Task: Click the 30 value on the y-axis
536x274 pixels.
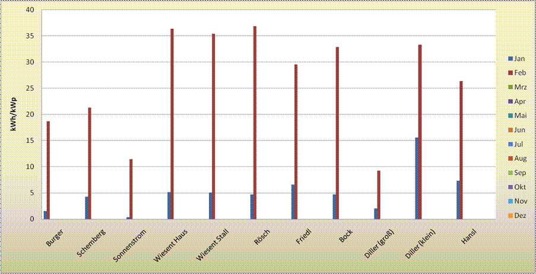Action: tap(30, 62)
